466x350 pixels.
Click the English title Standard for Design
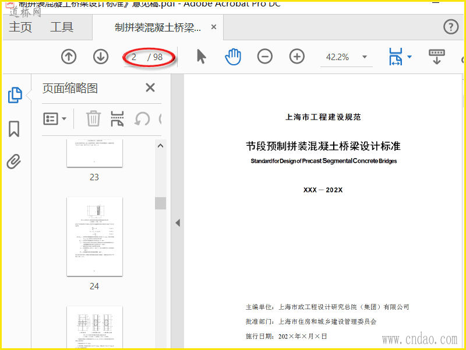coord(324,161)
